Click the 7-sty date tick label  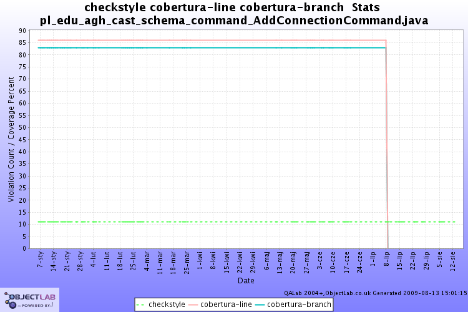pos(41,260)
